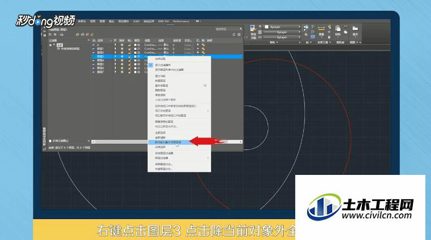Click the New Property Filter icon
This screenshot has width=431, height=240.
pos(50,35)
